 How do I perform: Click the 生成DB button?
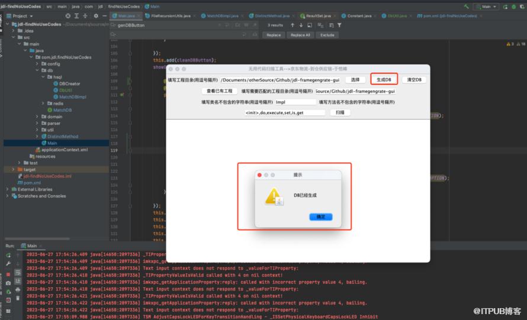[384, 79]
